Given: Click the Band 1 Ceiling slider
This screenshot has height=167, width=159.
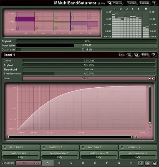Looking at the screenshot, I should (89, 61).
